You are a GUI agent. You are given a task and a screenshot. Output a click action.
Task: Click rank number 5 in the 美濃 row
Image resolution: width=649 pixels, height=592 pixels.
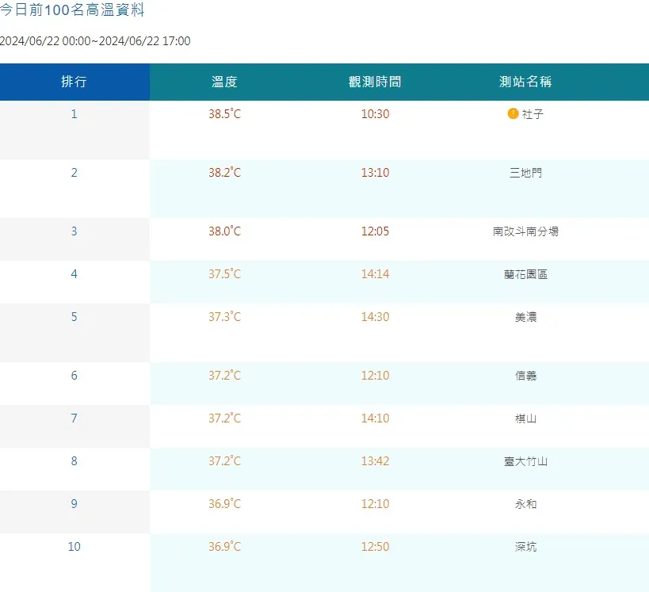pyautogui.click(x=74, y=317)
